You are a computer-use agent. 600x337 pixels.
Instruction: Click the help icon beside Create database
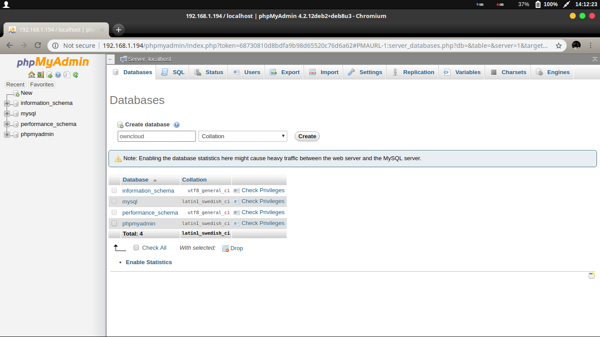(177, 125)
